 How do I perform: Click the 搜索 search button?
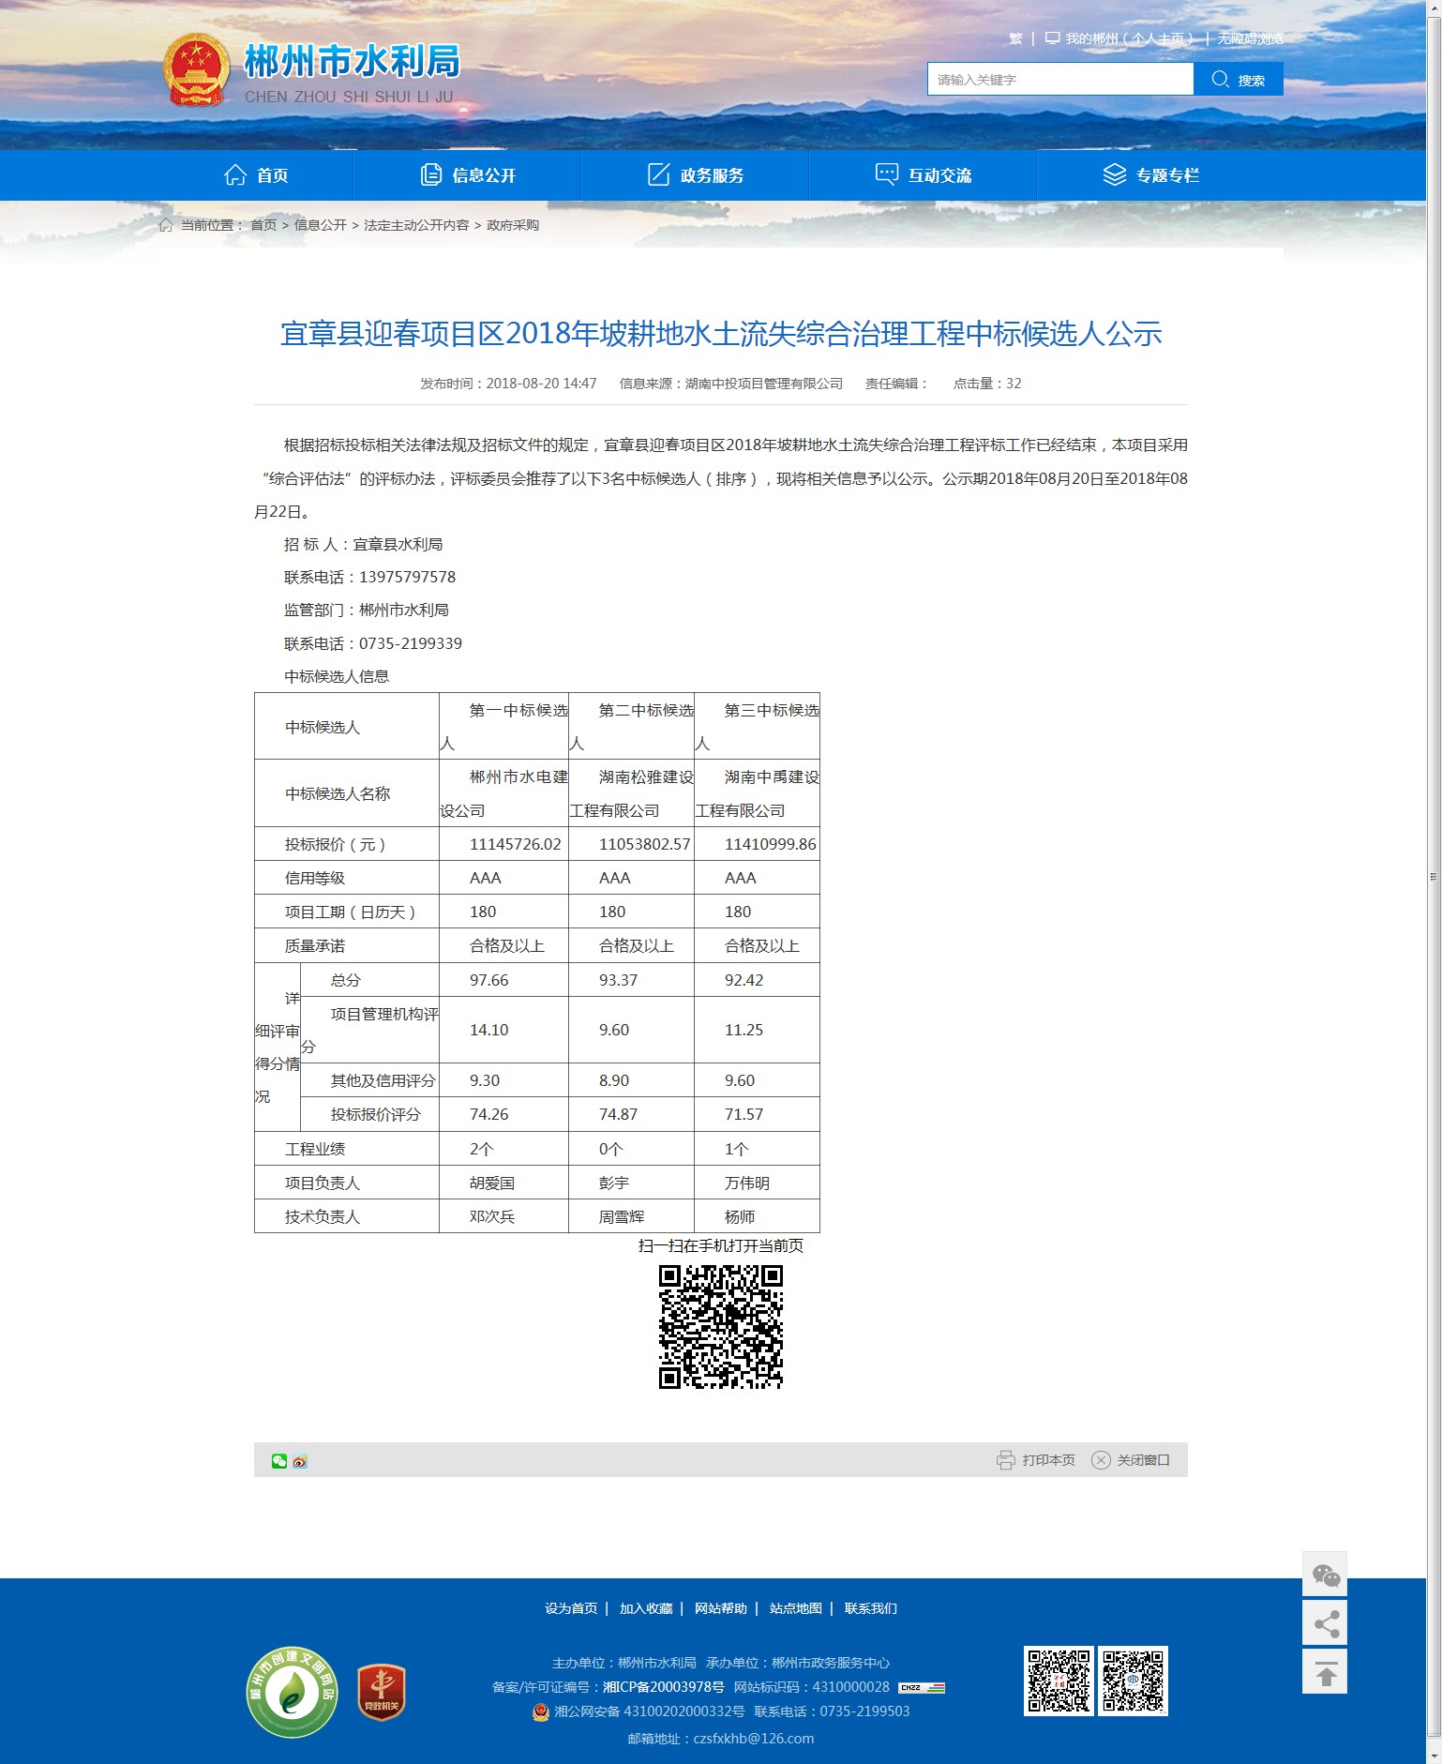(1239, 79)
